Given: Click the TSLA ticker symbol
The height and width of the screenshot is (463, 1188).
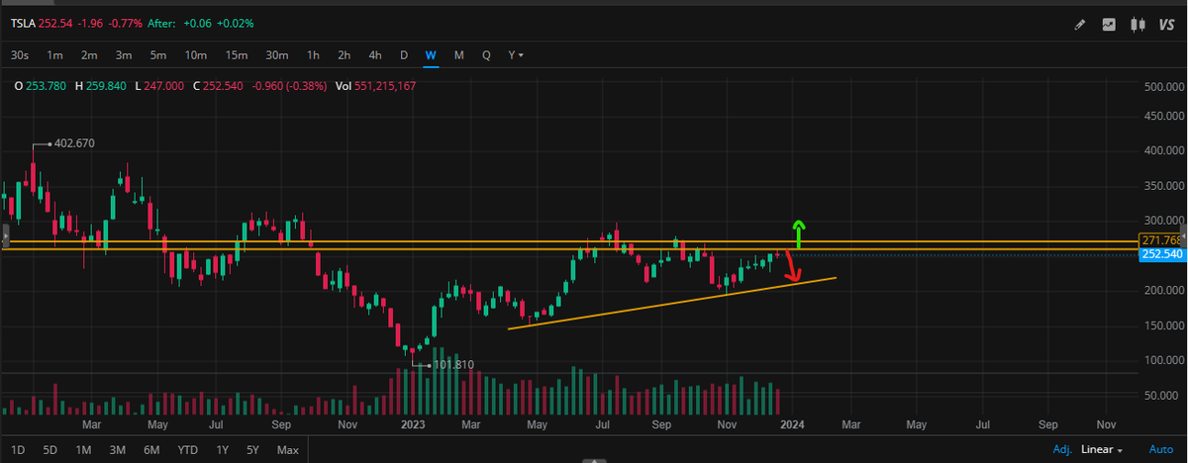Looking at the screenshot, I should point(25,23).
